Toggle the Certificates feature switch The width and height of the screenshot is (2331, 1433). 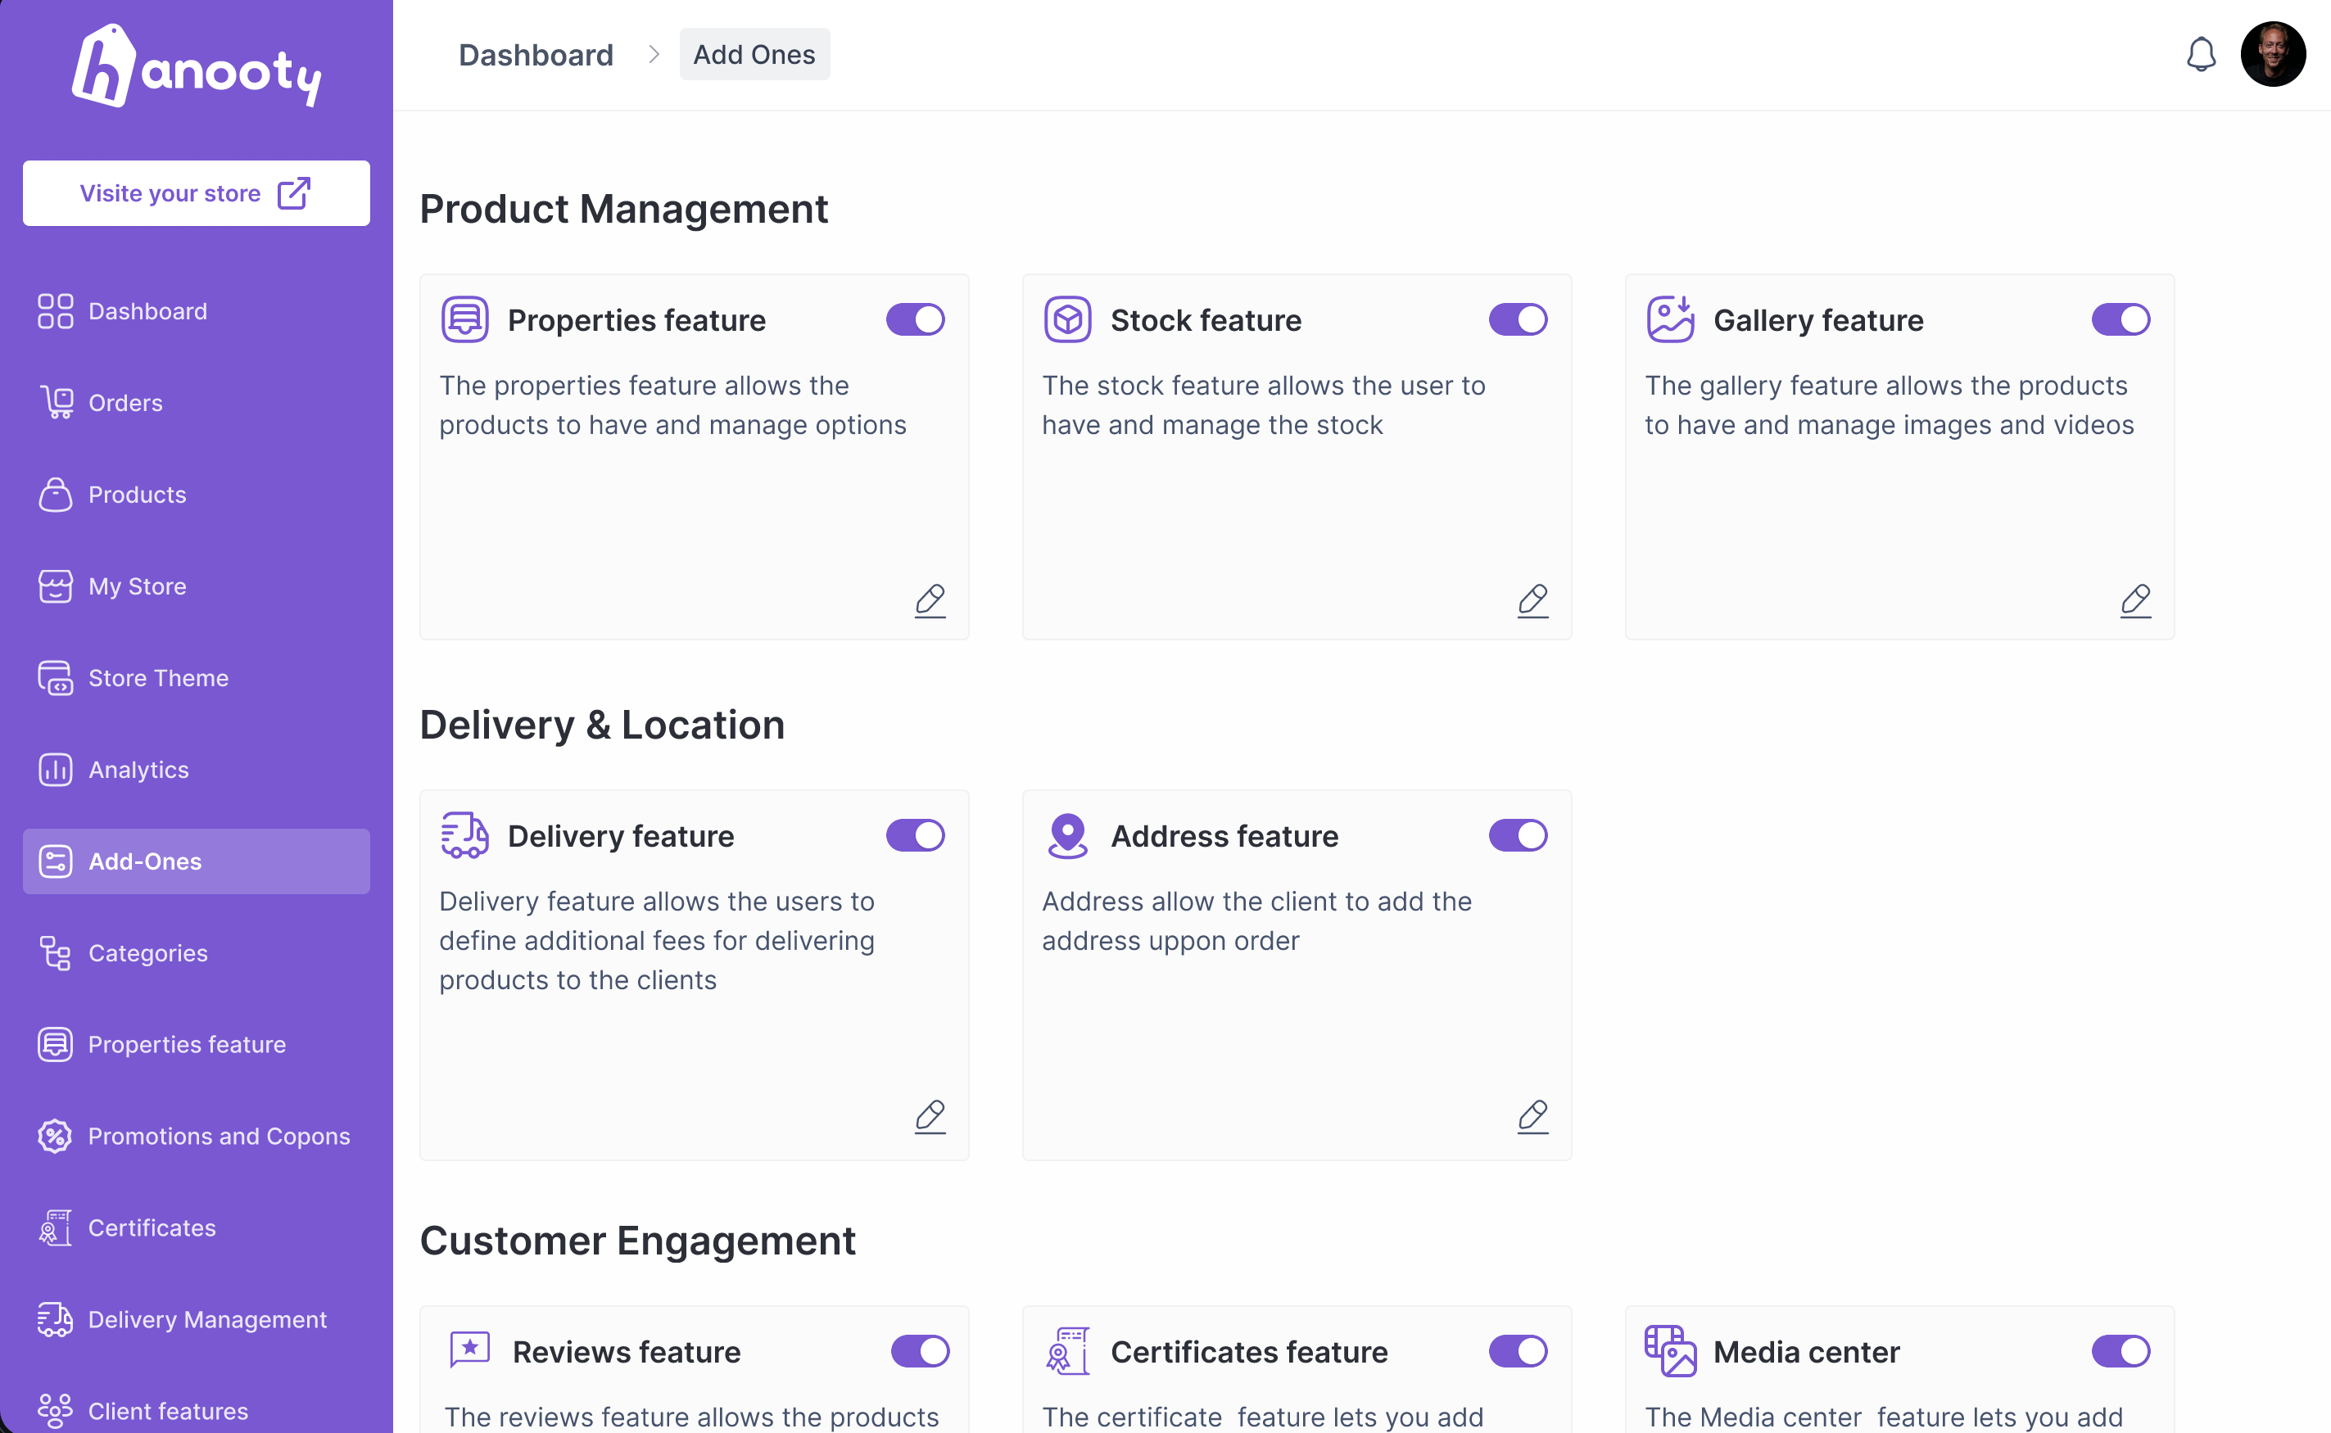[1519, 1350]
